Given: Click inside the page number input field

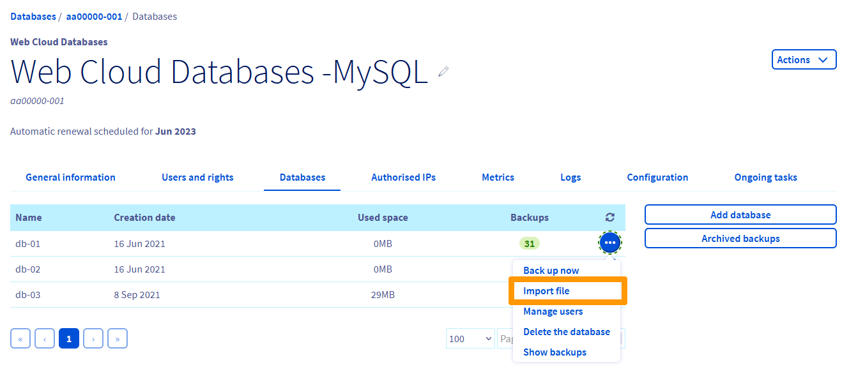Looking at the screenshot, I should (508, 338).
